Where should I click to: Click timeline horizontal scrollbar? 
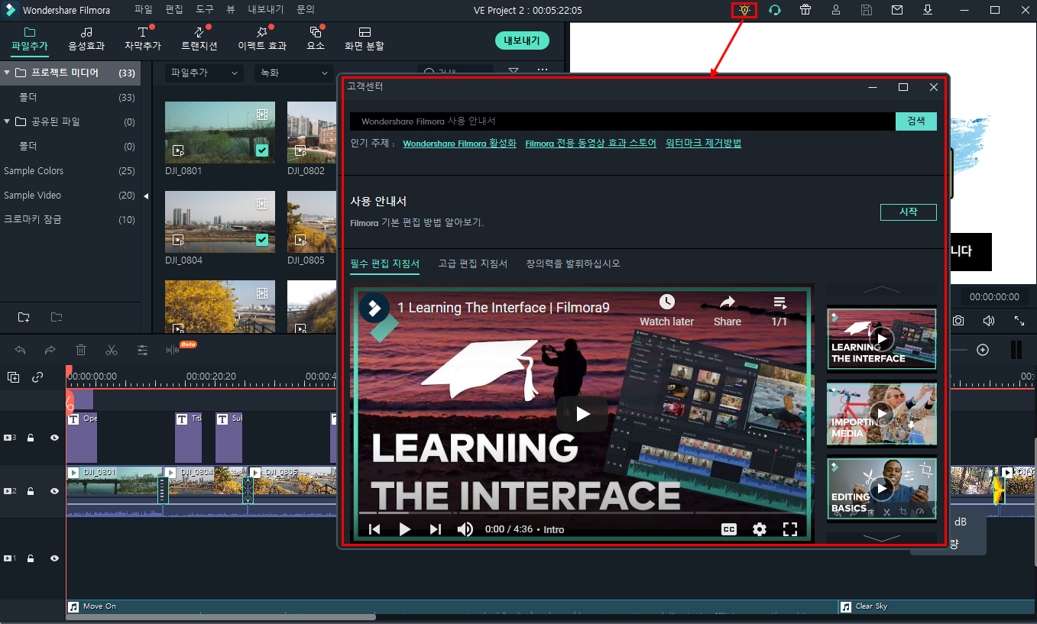(x=221, y=617)
